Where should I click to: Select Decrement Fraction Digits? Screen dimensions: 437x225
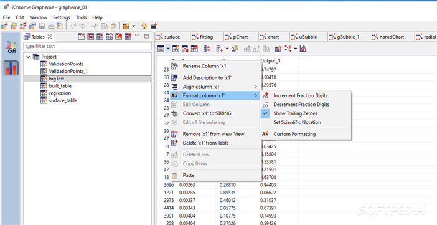[x=306, y=105]
